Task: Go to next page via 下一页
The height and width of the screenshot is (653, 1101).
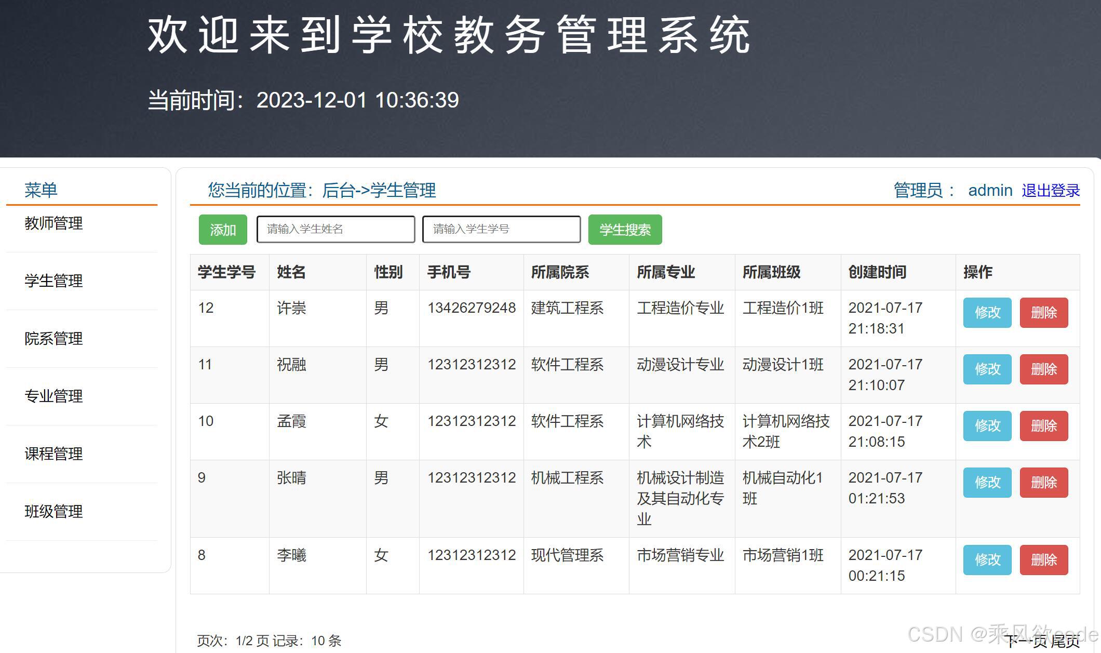Action: (1026, 642)
